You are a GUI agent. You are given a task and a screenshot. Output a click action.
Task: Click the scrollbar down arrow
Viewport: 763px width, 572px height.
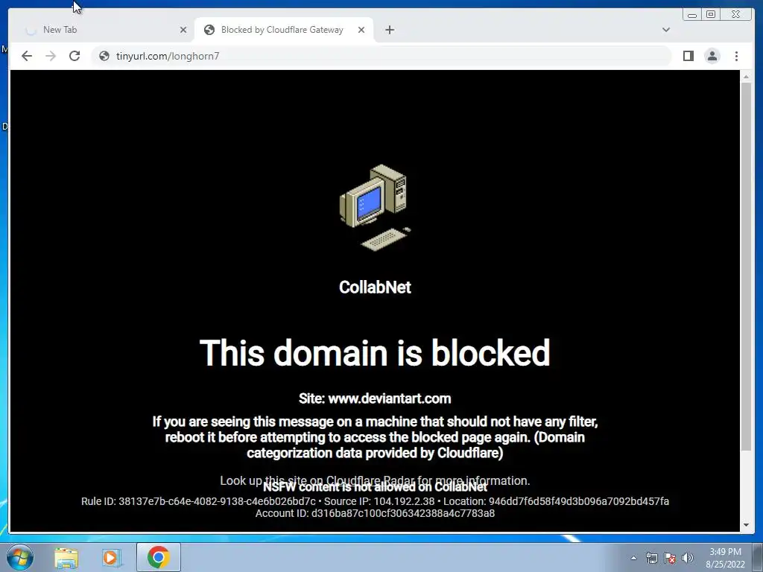coord(746,525)
